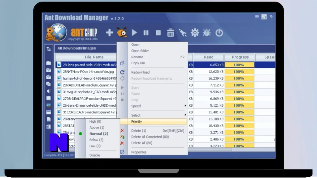
Task: Click the Ant Group globe logo
Action: 56,32
